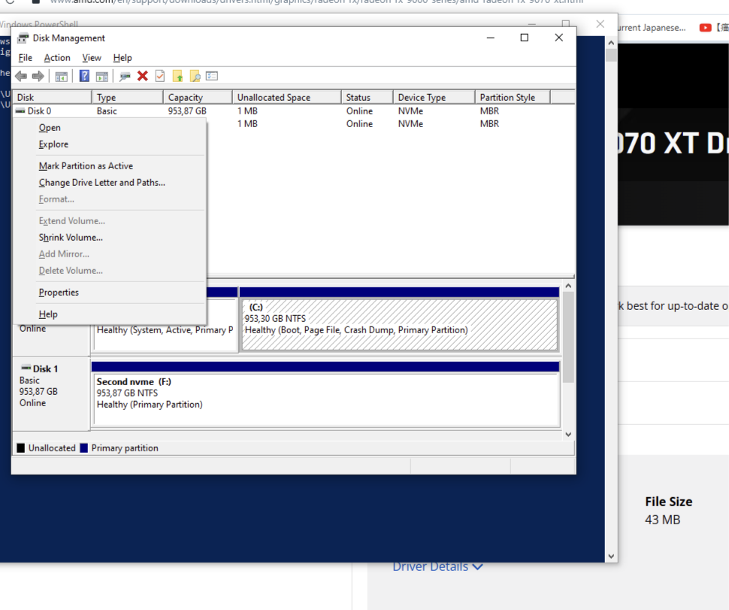Open the Help menu in menu bar

tap(123, 58)
